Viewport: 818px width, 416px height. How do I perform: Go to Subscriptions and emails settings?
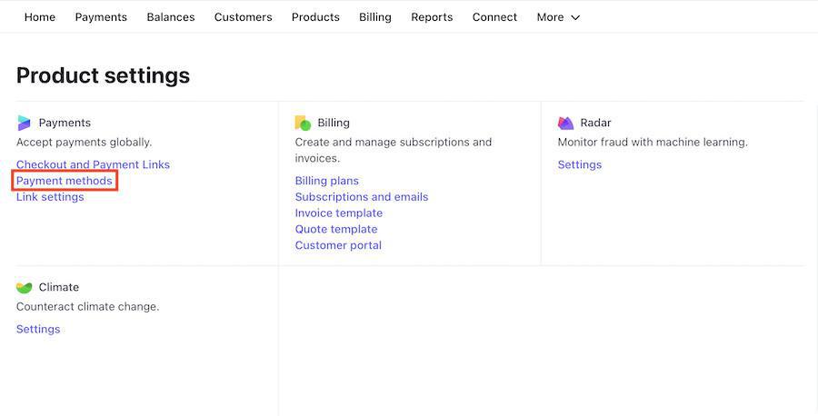(361, 197)
